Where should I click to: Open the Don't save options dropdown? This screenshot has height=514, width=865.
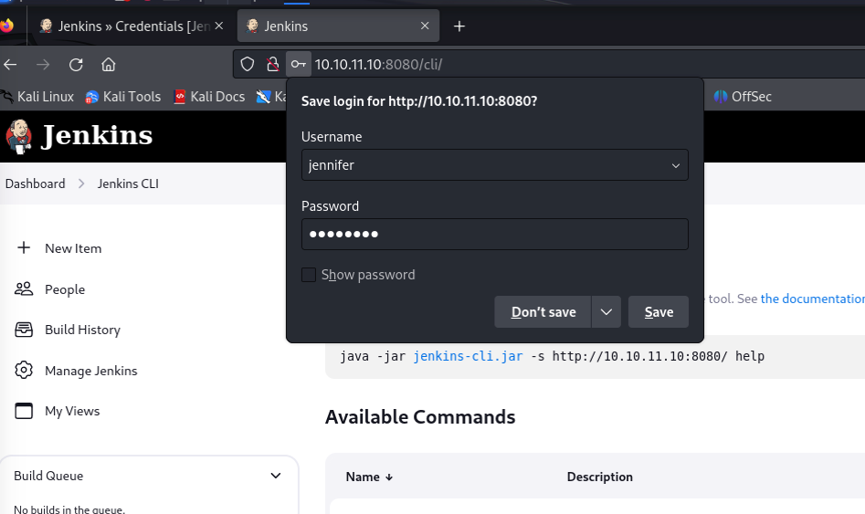pos(607,312)
